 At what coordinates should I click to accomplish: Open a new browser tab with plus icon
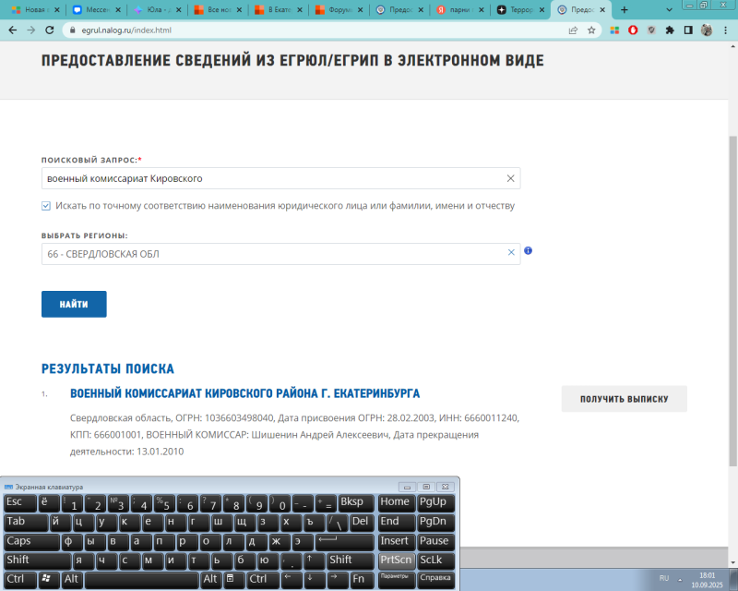[x=625, y=9]
